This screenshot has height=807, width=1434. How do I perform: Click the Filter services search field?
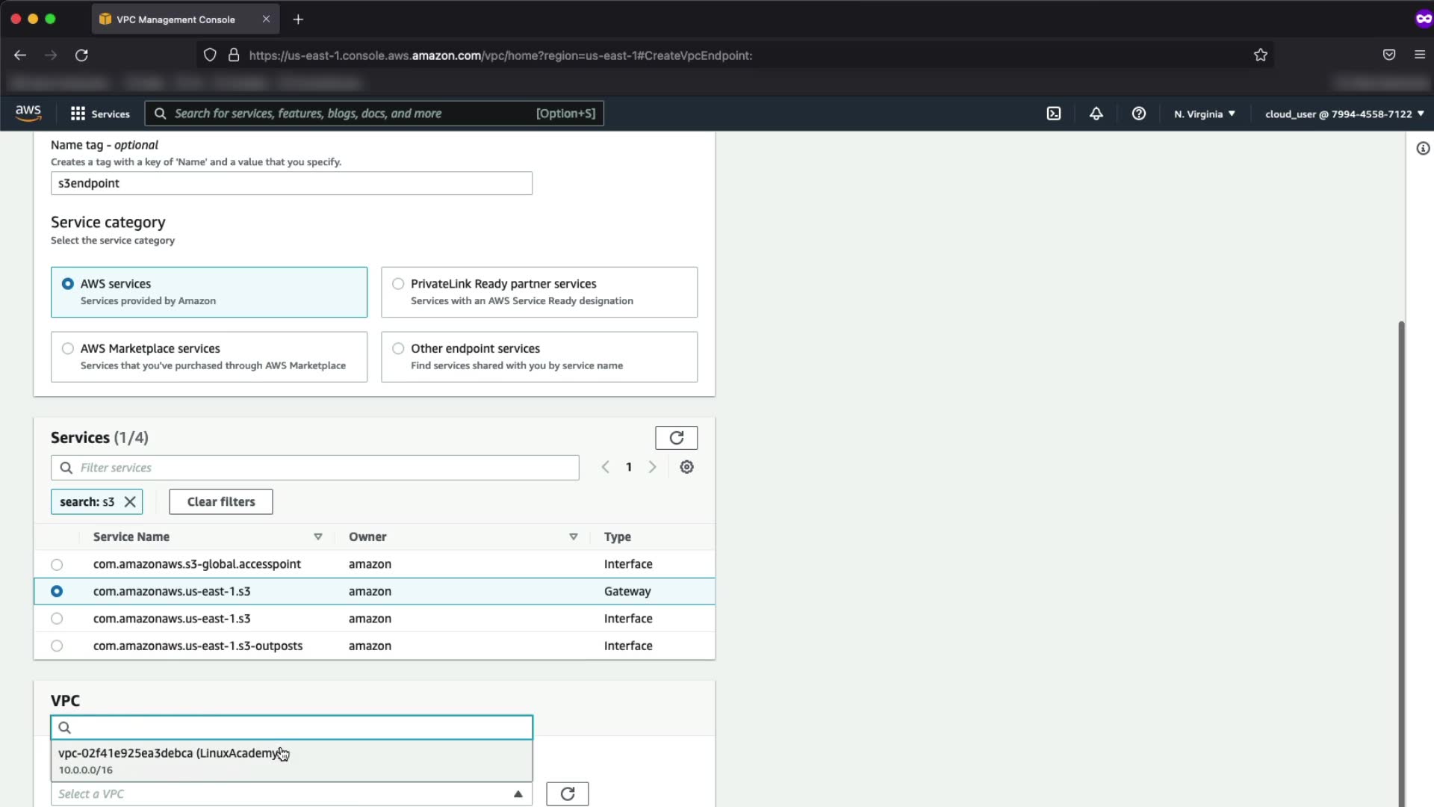click(321, 468)
